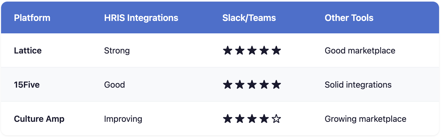Select the Other Tools column header
This screenshot has height=139, width=442.
(x=349, y=18)
